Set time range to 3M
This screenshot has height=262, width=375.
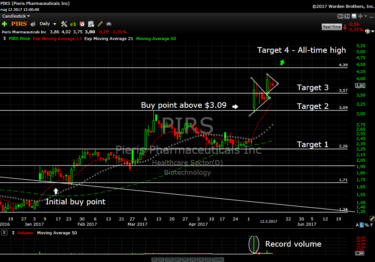(185, 259)
